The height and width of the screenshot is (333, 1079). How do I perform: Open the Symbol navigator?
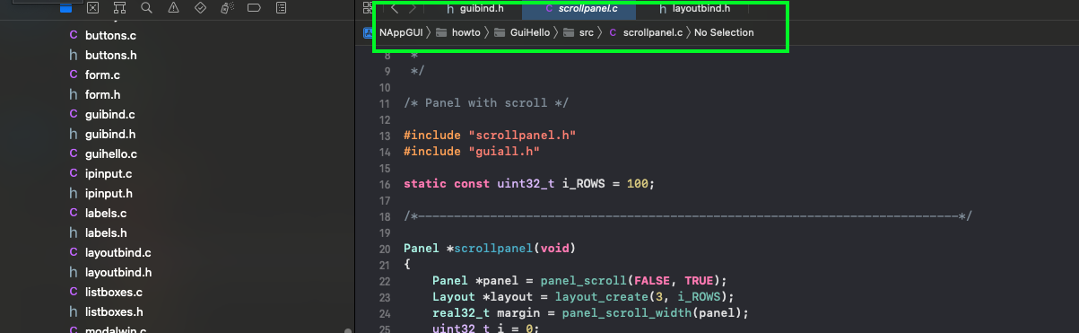point(119,7)
